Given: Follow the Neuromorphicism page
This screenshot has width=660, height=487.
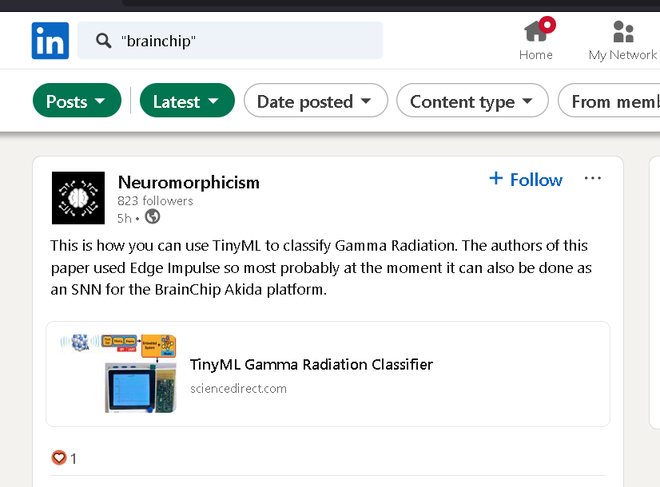Looking at the screenshot, I should [526, 180].
